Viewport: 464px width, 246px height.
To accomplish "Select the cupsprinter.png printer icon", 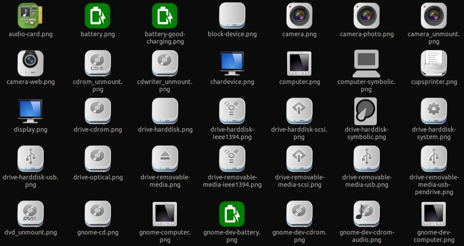I will [x=434, y=63].
